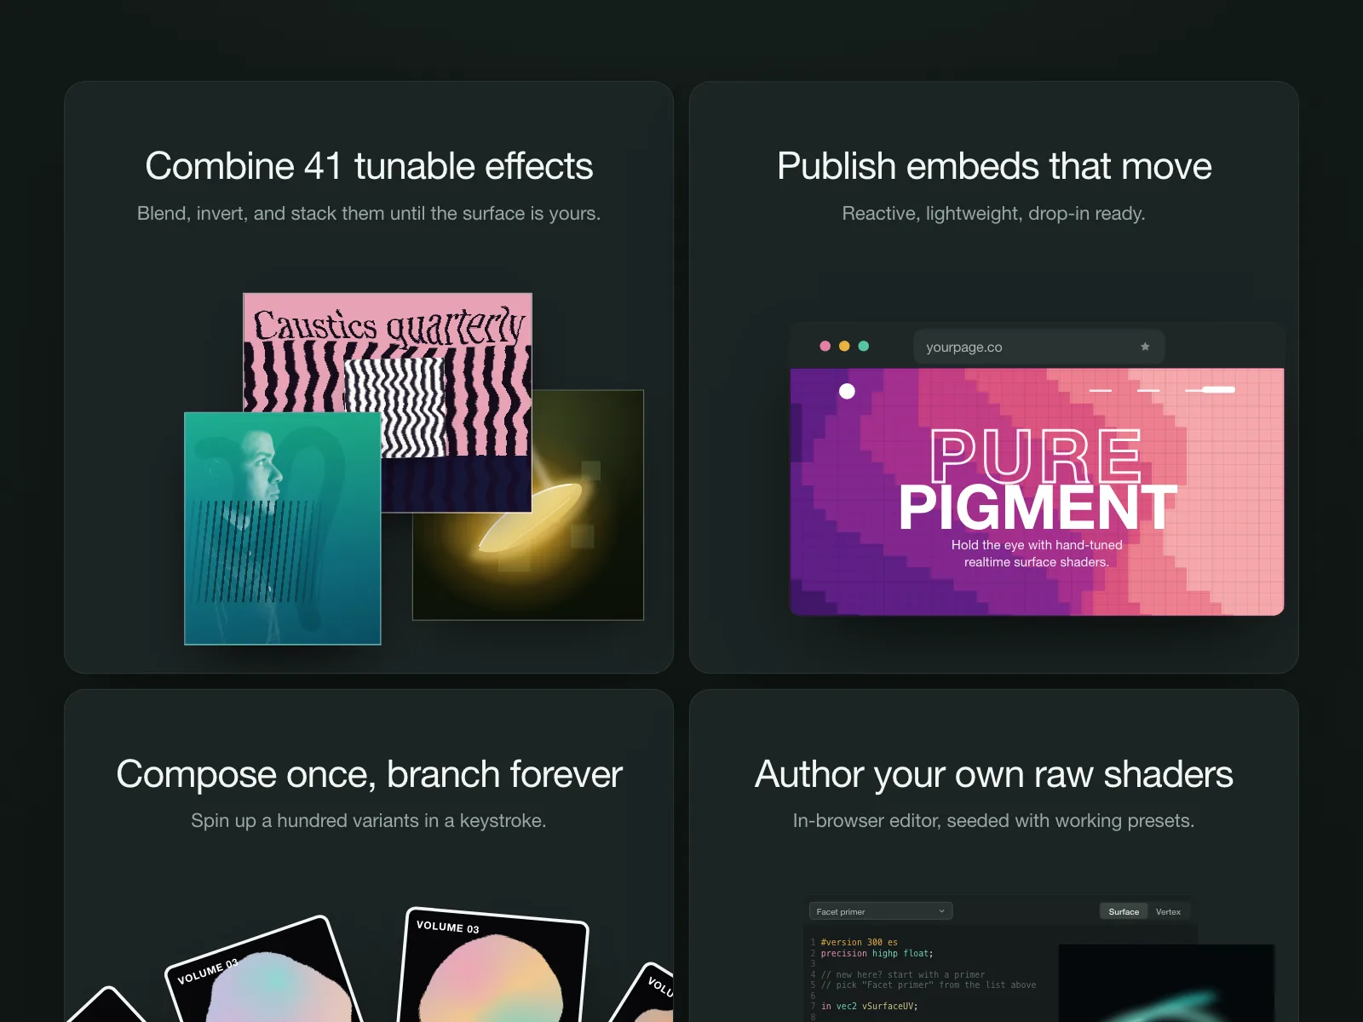Click the 'precision highp float;' code line
The height and width of the screenshot is (1022, 1363).
(x=877, y=953)
